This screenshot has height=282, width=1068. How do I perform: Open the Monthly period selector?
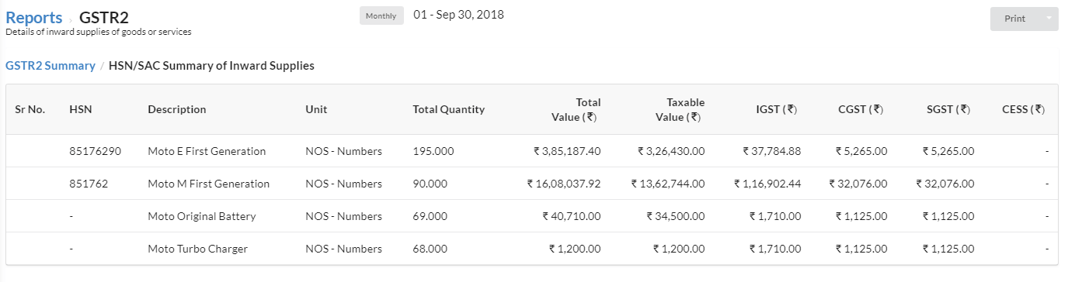click(x=381, y=15)
